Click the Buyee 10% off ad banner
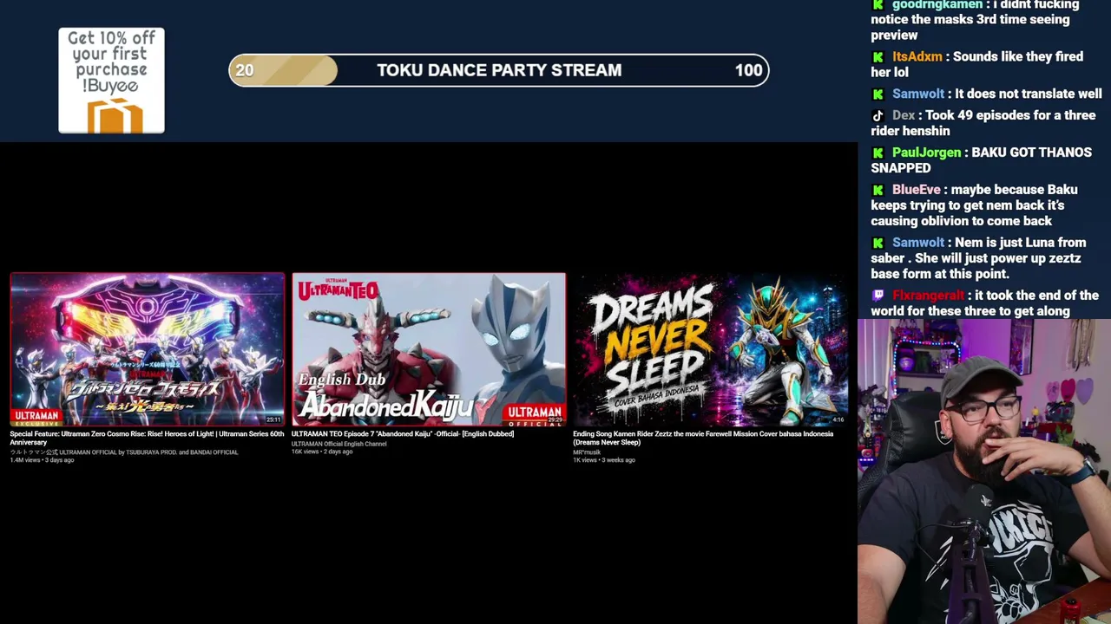The height and width of the screenshot is (624, 1111). 111,81
